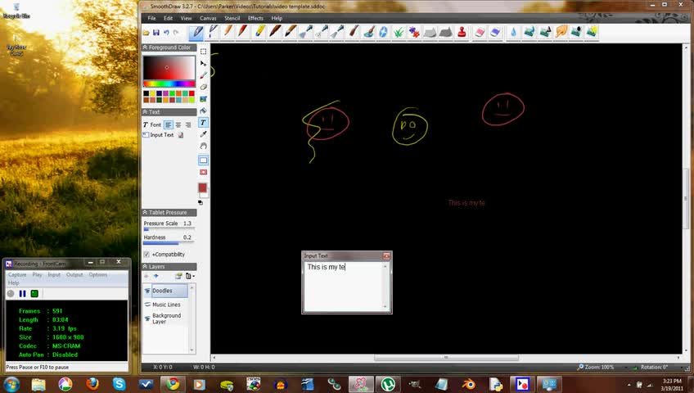Adjust the Pressure Scale slider
This screenshot has width=694, height=393.
click(169, 230)
